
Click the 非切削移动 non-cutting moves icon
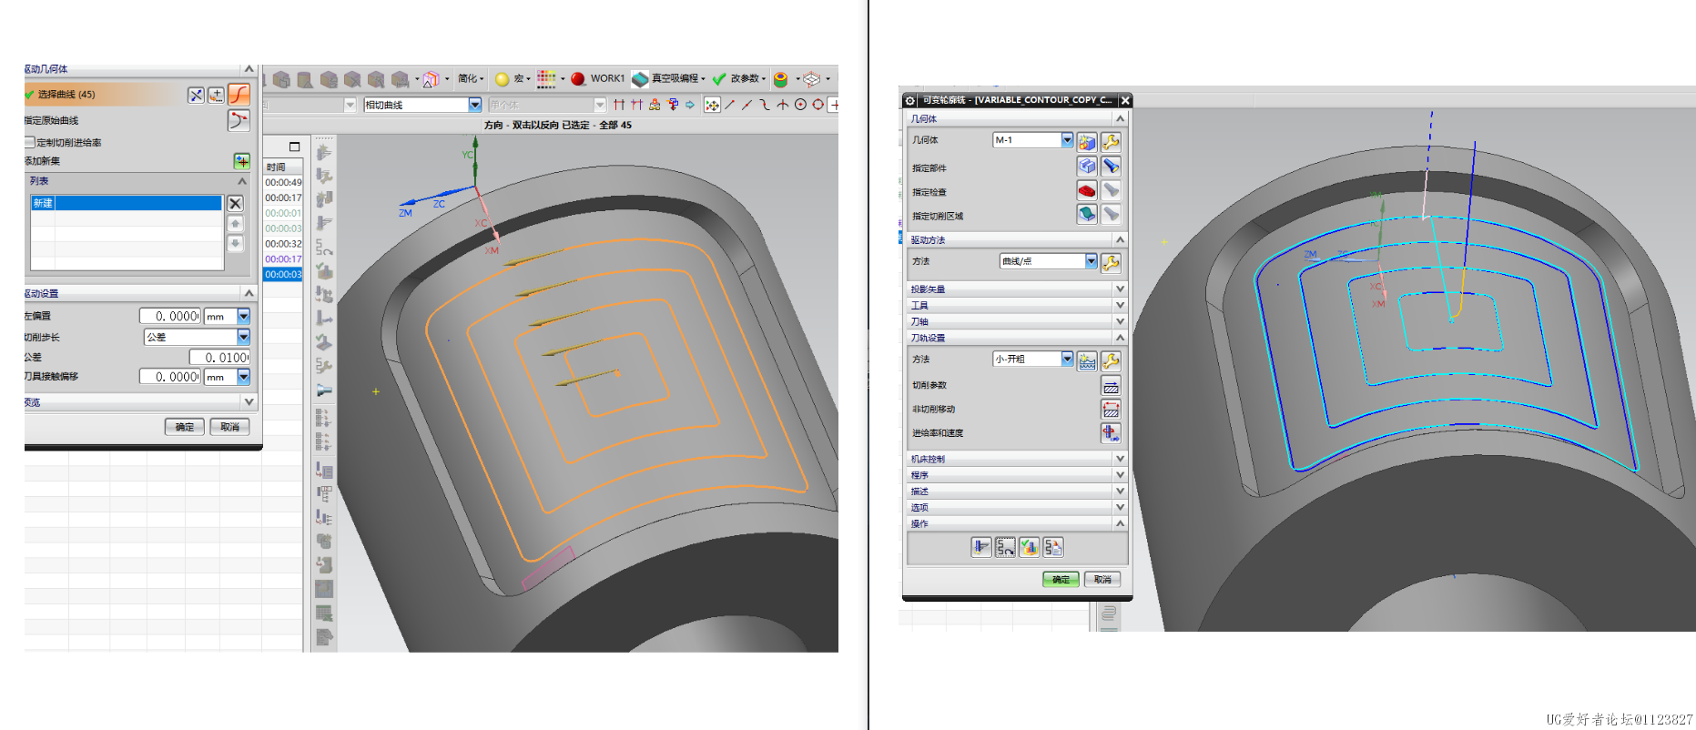[1111, 410]
